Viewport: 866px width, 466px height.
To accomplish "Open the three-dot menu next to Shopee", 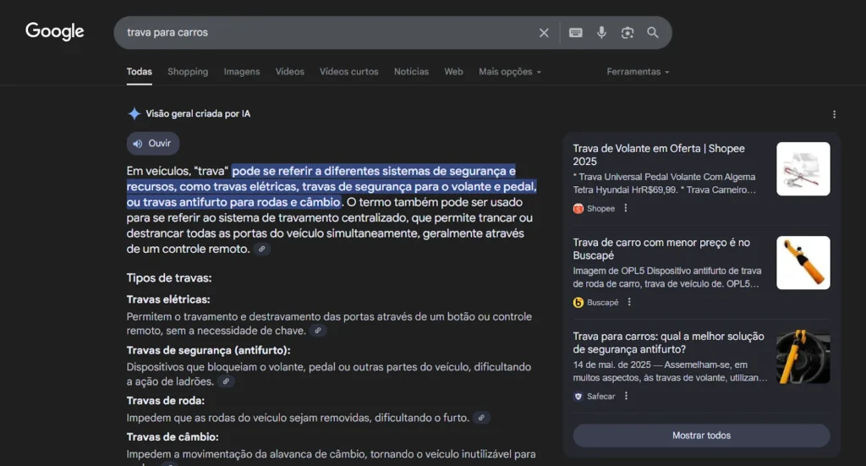I will [x=626, y=208].
